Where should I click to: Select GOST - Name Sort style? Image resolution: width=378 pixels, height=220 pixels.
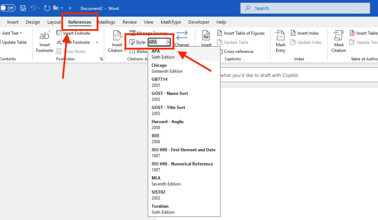pos(184,96)
